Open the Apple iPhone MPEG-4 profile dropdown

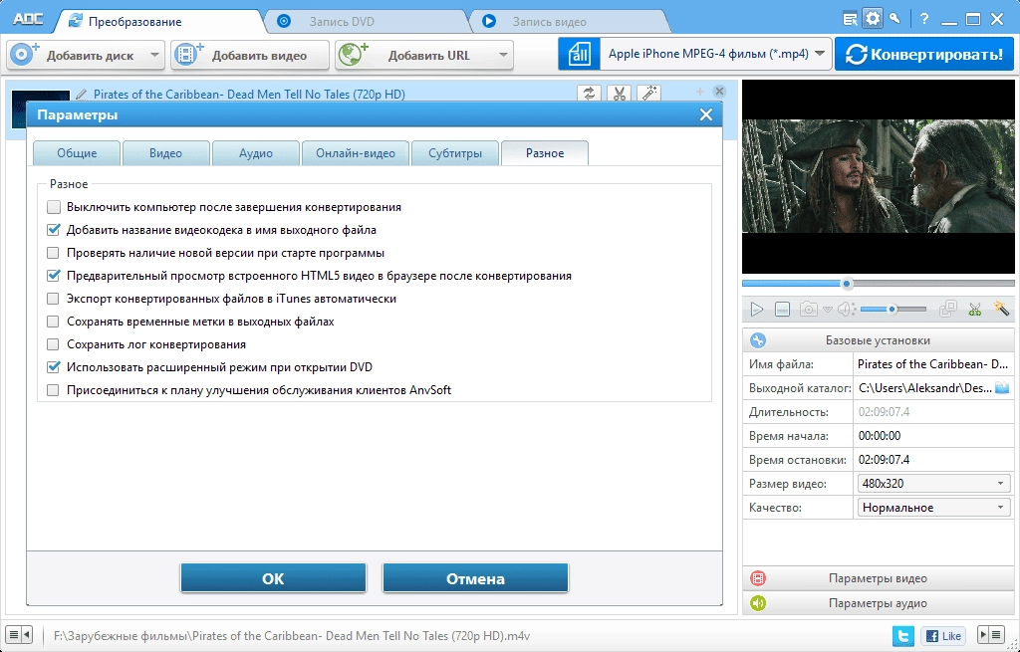pyautogui.click(x=820, y=54)
